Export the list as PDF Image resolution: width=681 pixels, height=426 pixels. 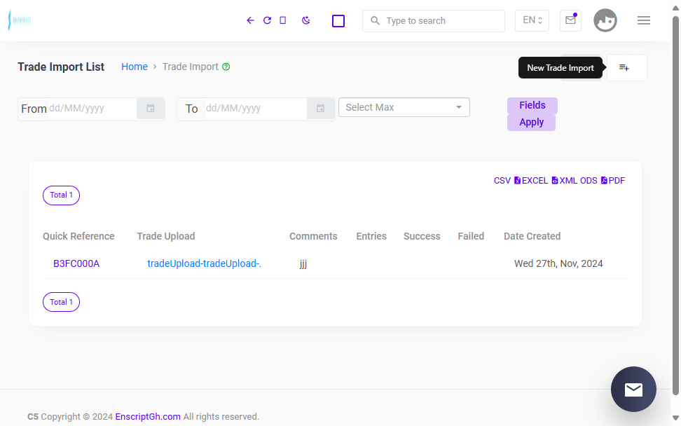(x=613, y=181)
